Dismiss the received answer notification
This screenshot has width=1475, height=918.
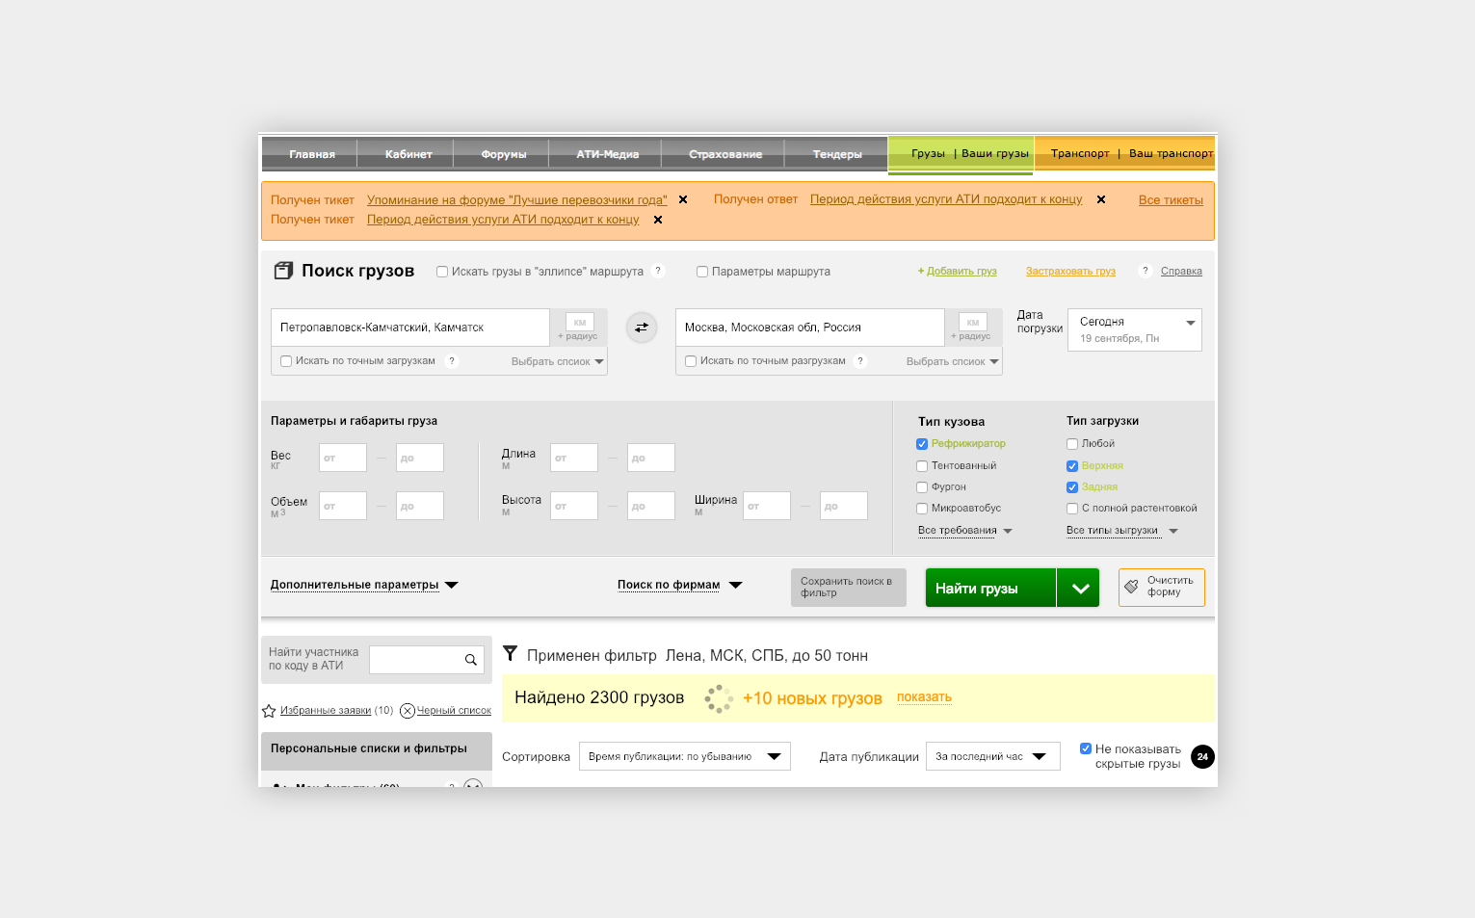tap(1101, 200)
